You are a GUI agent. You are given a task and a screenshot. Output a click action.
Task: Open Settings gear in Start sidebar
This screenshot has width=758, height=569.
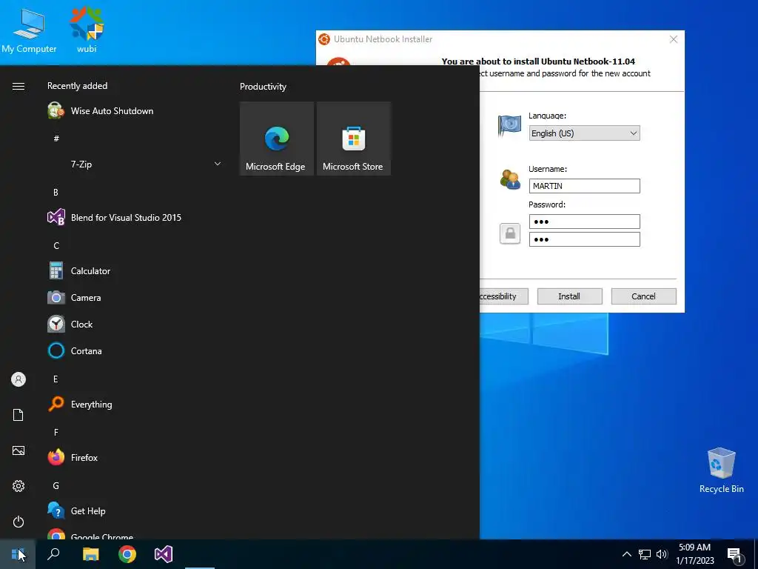19,486
